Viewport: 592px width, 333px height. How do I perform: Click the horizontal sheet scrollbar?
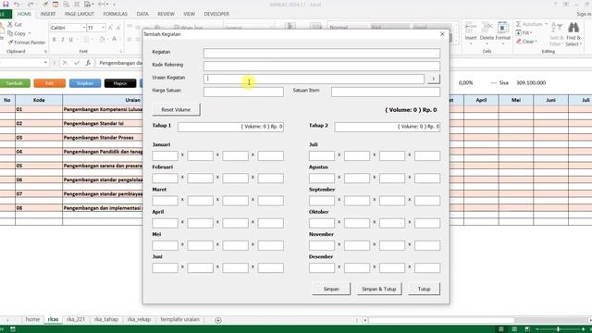pyautogui.click(x=442, y=320)
